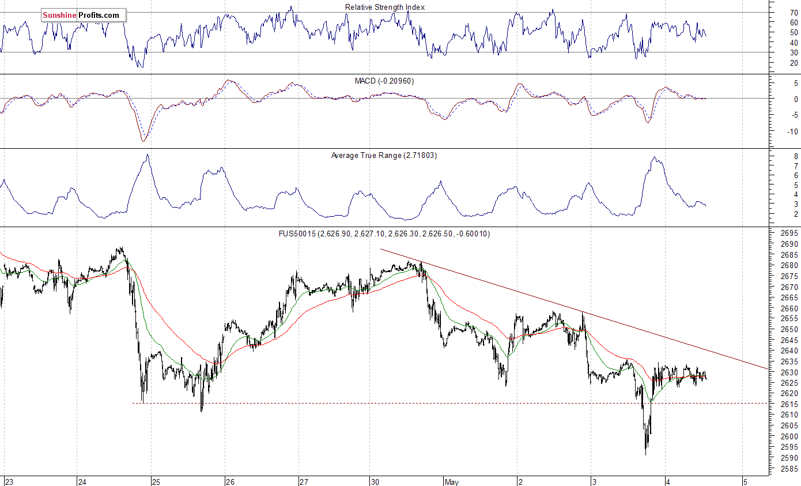Click the 23 date axis label

[9, 481]
